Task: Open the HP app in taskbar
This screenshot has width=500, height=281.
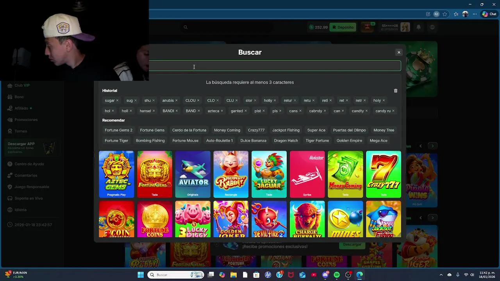Action: point(268,275)
